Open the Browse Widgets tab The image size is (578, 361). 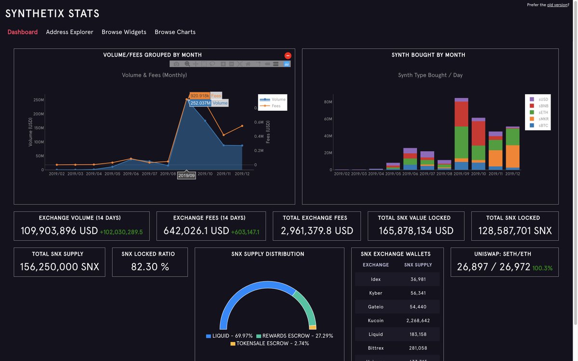(124, 32)
